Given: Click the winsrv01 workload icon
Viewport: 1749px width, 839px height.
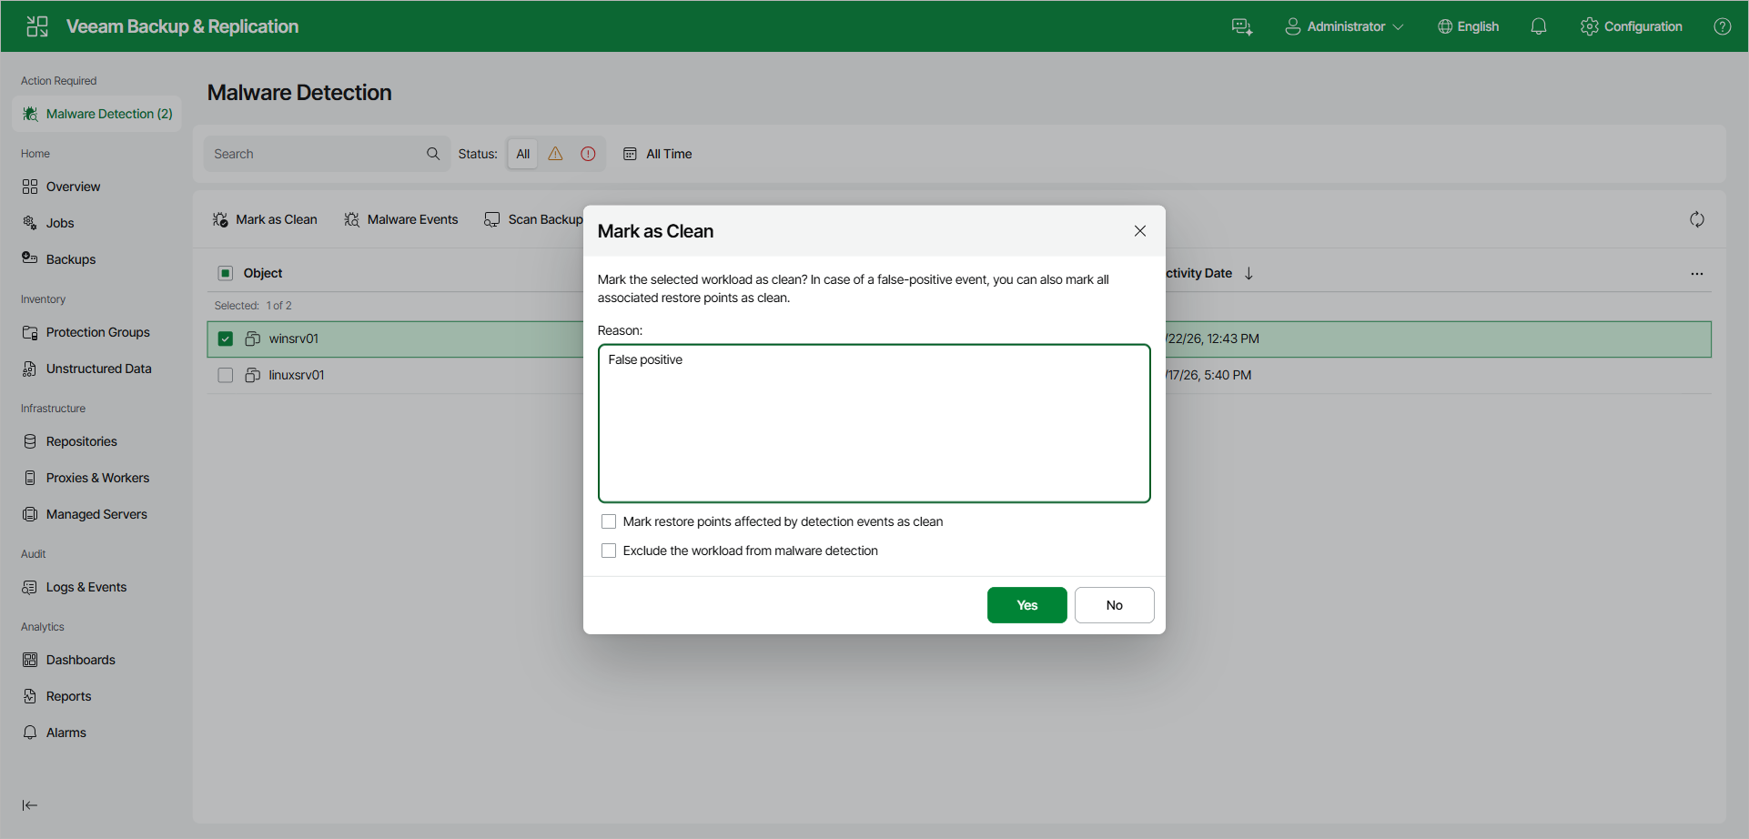Looking at the screenshot, I should (253, 339).
